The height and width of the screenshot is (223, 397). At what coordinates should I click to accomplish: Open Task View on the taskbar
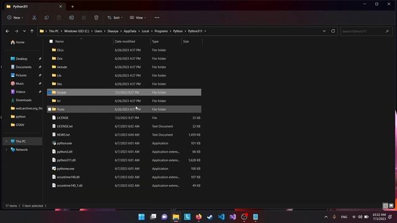[153, 217]
